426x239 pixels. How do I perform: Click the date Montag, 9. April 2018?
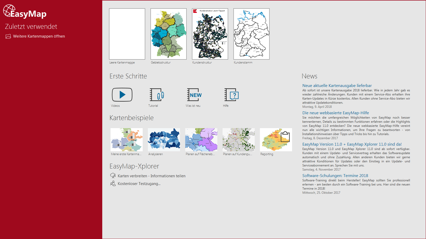tap(317, 107)
